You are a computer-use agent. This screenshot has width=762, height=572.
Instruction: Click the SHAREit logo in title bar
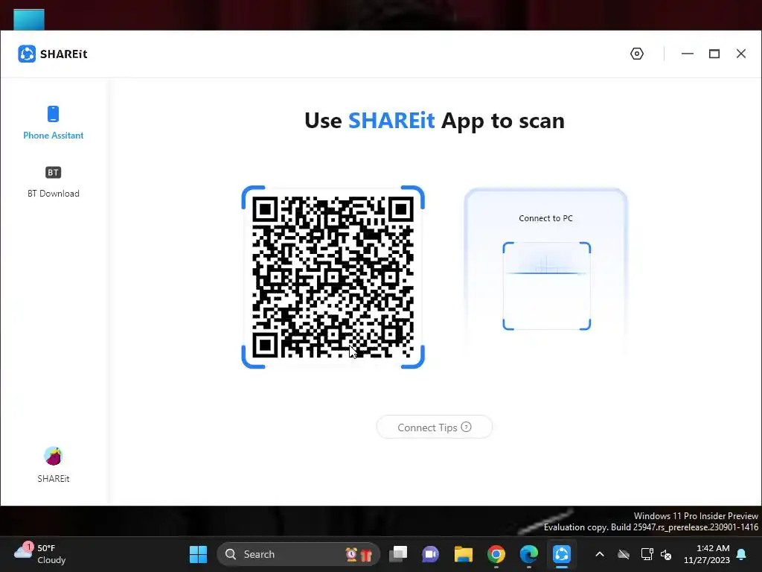(x=27, y=54)
